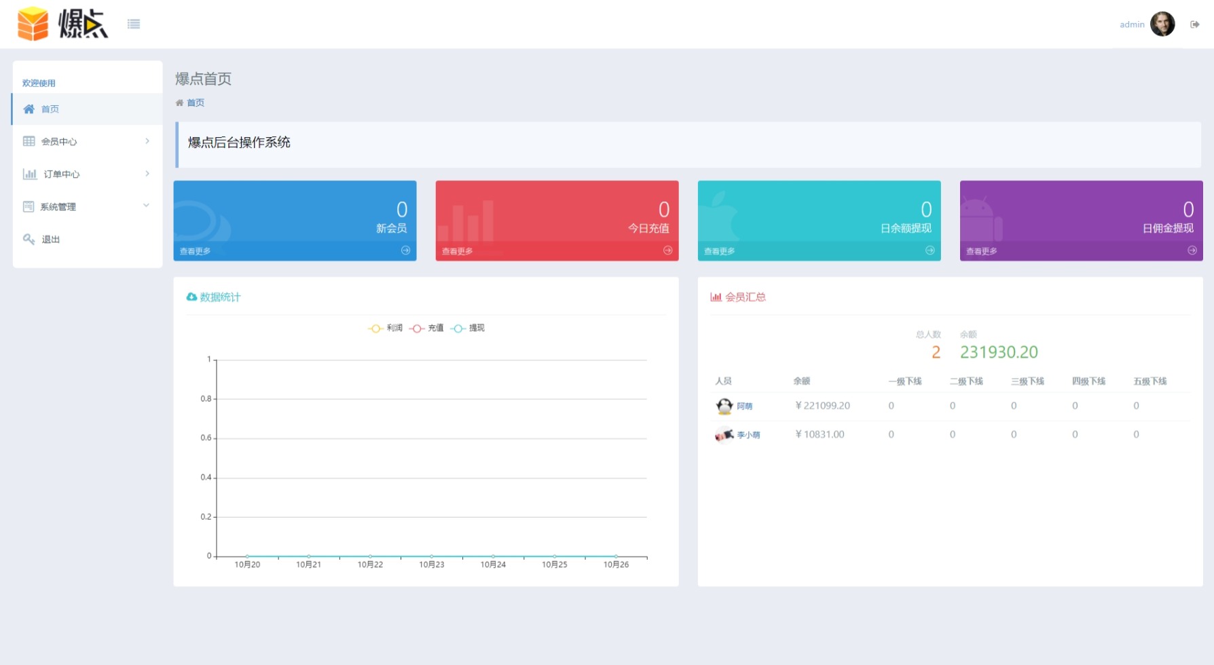
Task: Click the 爆点 cube logo
Action: (33, 24)
